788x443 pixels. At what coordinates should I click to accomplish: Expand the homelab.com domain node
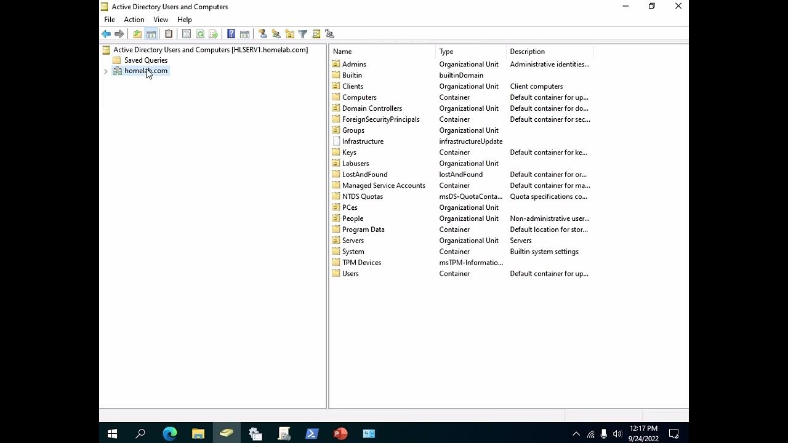point(106,71)
